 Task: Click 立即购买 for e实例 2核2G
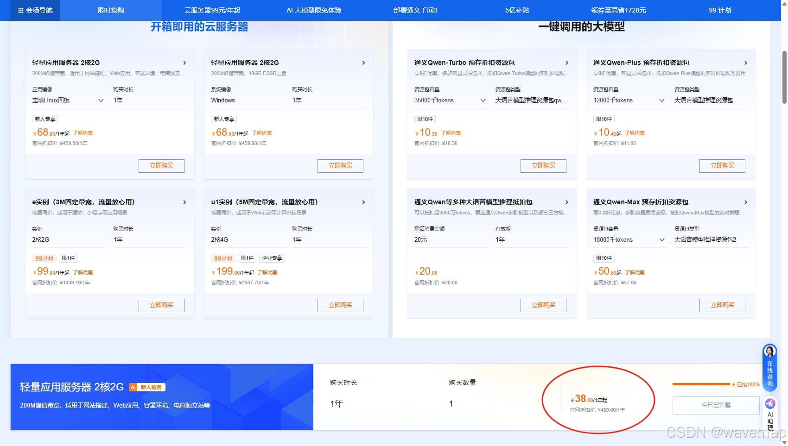pyautogui.click(x=161, y=305)
